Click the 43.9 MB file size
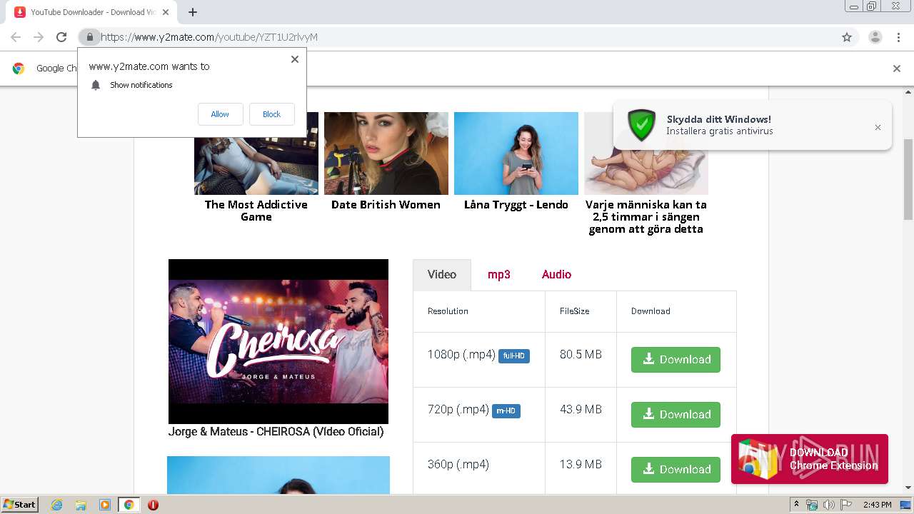914x514 pixels. click(581, 410)
